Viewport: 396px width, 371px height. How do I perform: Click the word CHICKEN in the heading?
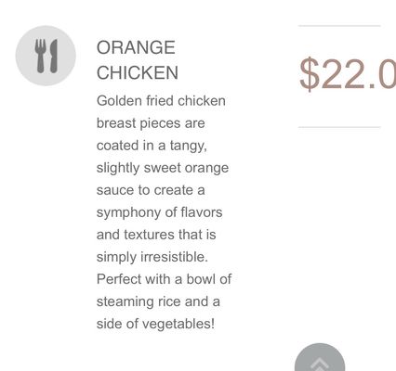138,72
